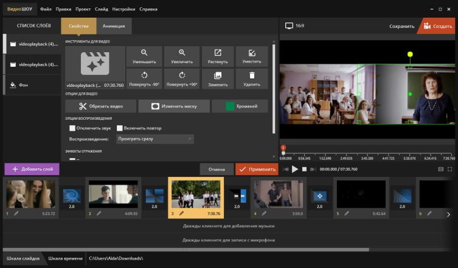Screen dimensions: 458x268
Task: Switch to the Анимация tab
Action: [x=114, y=26]
